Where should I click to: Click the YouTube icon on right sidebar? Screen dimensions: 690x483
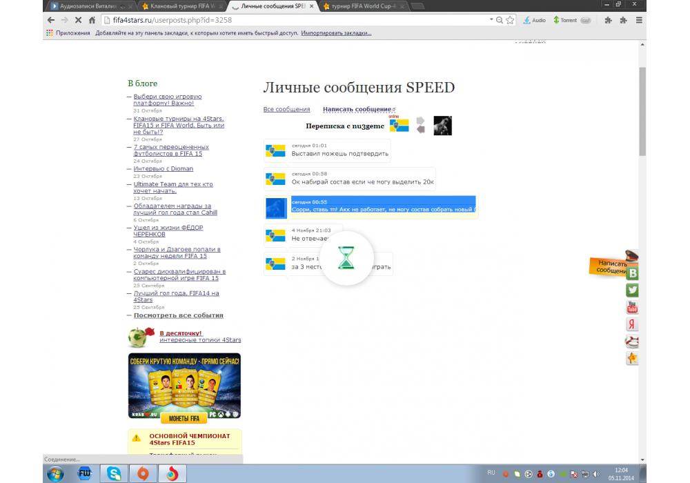click(x=632, y=308)
